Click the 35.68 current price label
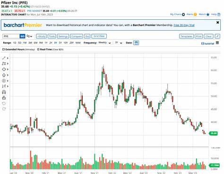224x174 pixels. [213, 133]
